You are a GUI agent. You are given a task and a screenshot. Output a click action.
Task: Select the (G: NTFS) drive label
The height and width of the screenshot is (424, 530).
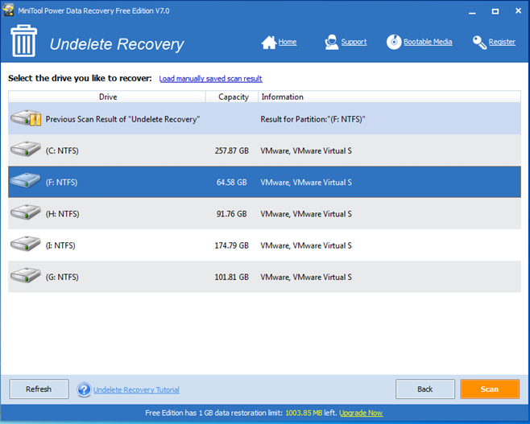[x=62, y=277]
